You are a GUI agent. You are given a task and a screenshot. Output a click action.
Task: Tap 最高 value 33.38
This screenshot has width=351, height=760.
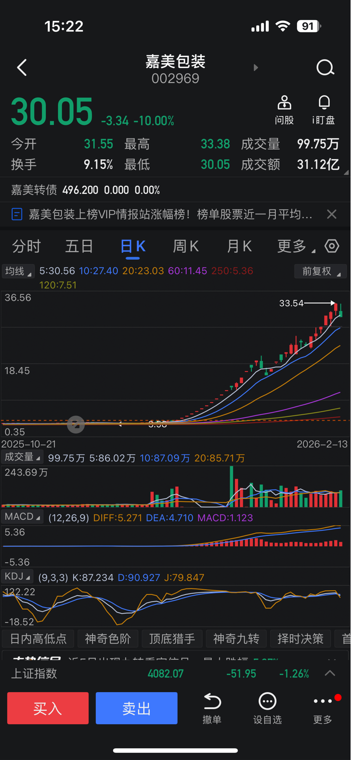215,144
